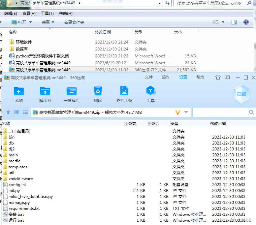
Task: Open the 查看(V) menu
Action: (x=29, y=14)
